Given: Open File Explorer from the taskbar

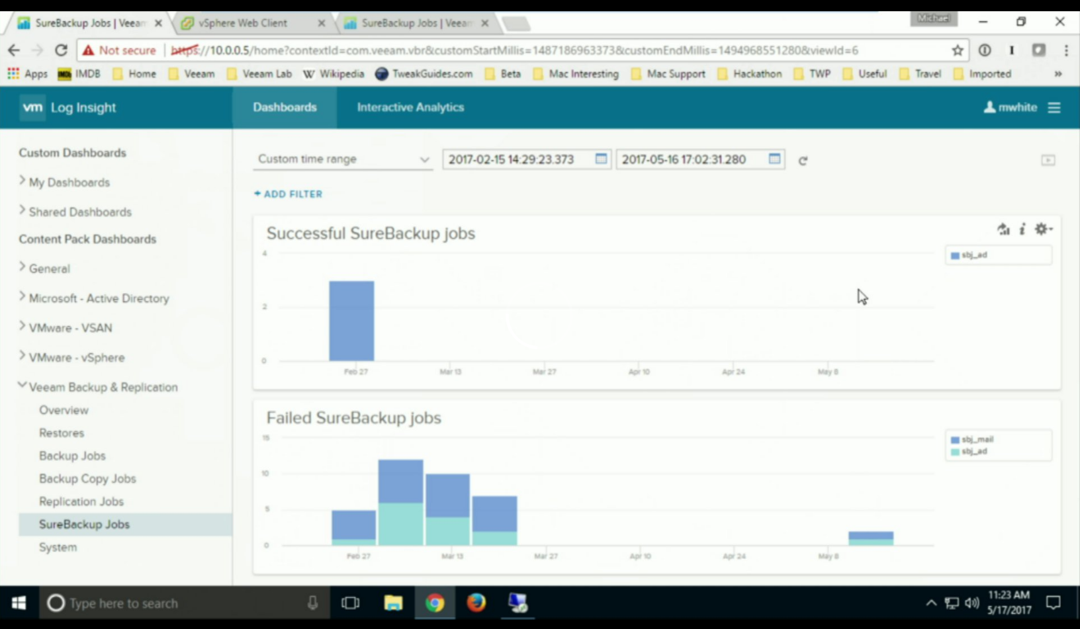Looking at the screenshot, I should click(393, 603).
